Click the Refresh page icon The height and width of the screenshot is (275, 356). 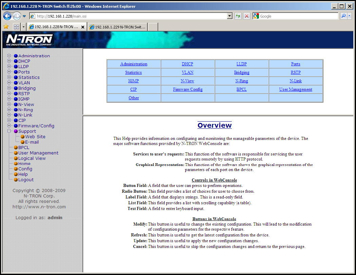[238, 16]
